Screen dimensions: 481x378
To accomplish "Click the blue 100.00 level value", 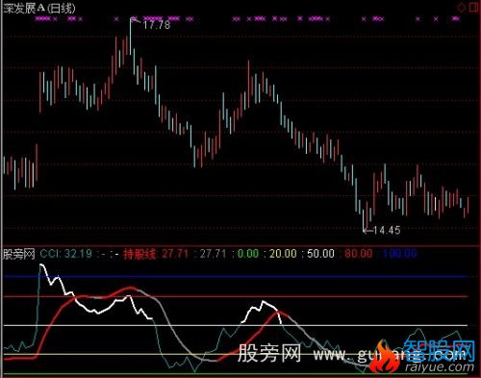I will tap(399, 254).
